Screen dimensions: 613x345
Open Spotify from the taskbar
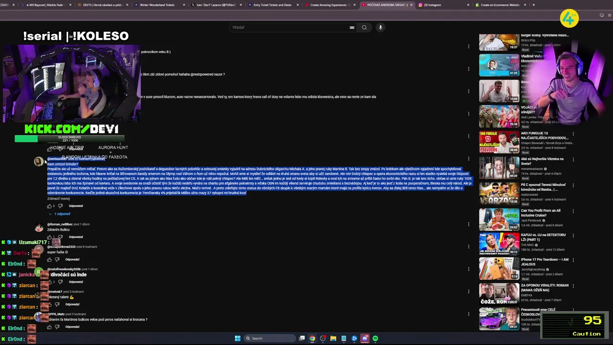pos(375,338)
